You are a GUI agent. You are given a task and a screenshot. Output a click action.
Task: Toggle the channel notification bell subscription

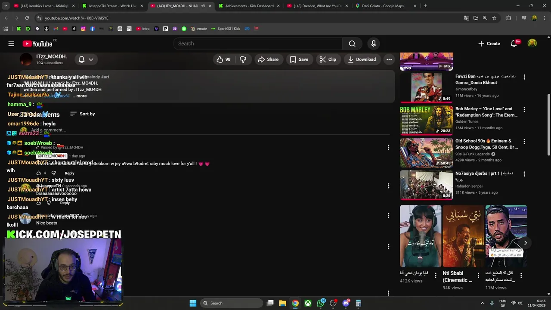86,59
